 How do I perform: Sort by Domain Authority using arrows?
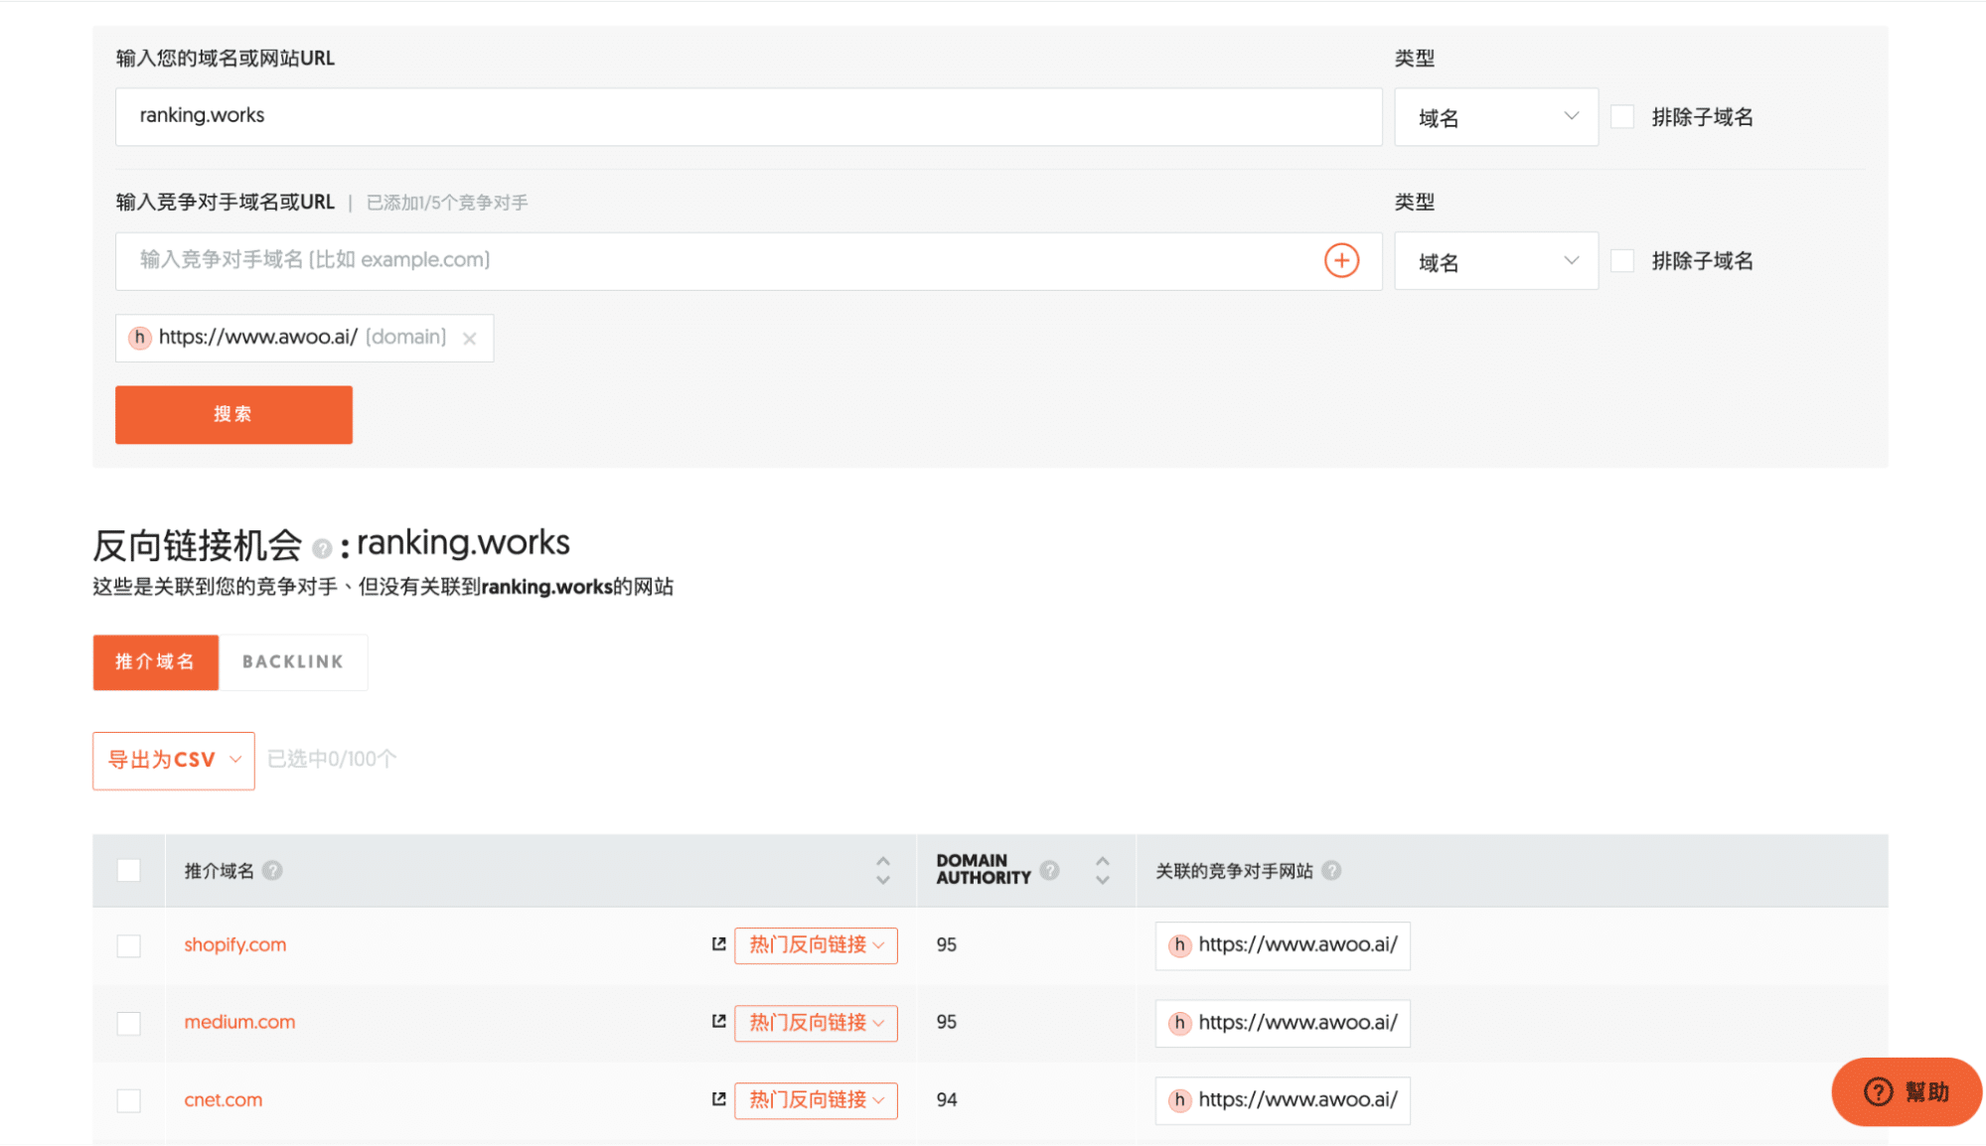(1102, 871)
